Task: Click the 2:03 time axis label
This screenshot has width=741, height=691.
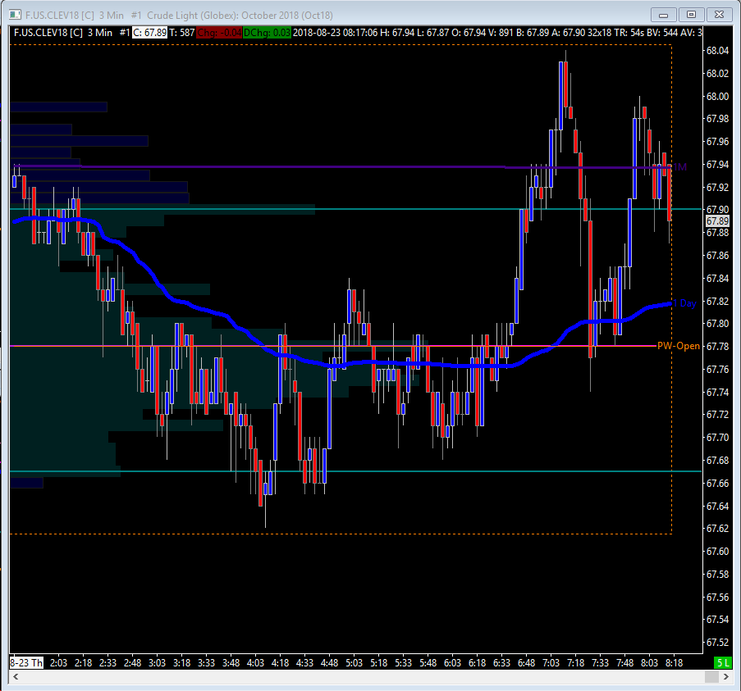Action: 58,662
